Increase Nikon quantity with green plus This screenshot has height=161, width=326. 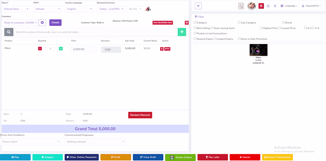coord(61,49)
